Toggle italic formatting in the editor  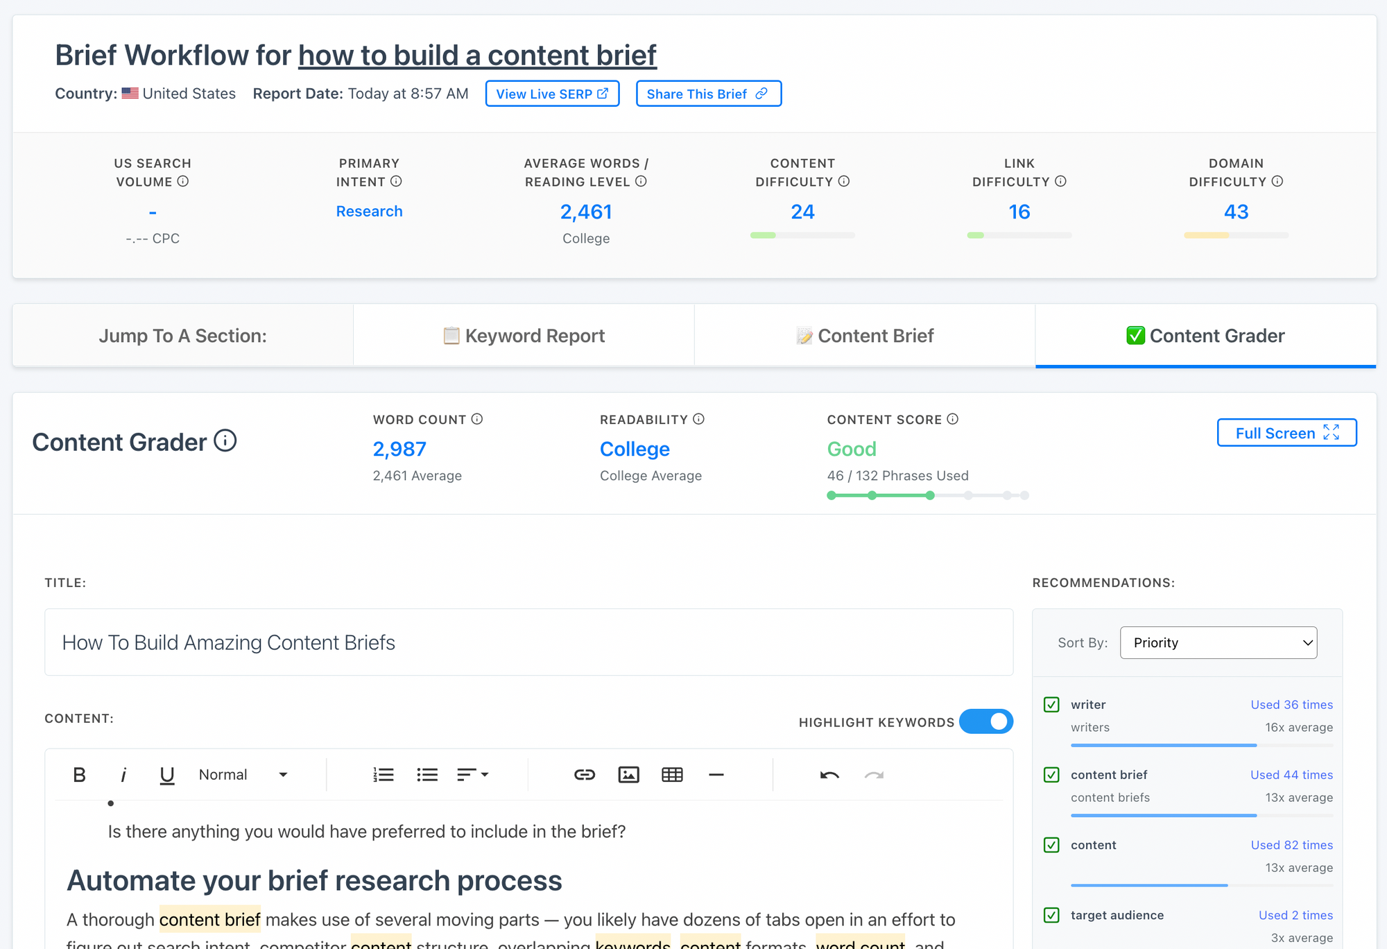(x=123, y=775)
